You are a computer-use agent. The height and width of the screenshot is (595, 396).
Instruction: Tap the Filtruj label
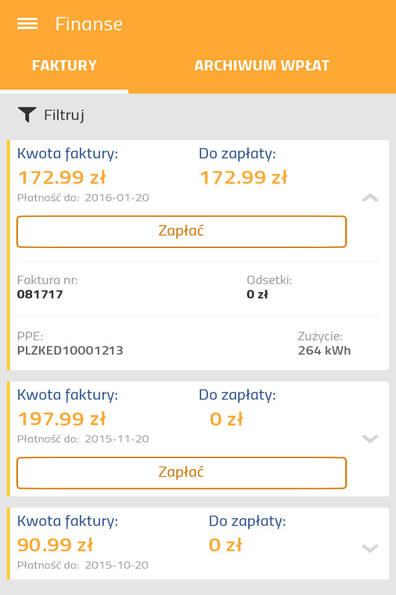pos(64,115)
